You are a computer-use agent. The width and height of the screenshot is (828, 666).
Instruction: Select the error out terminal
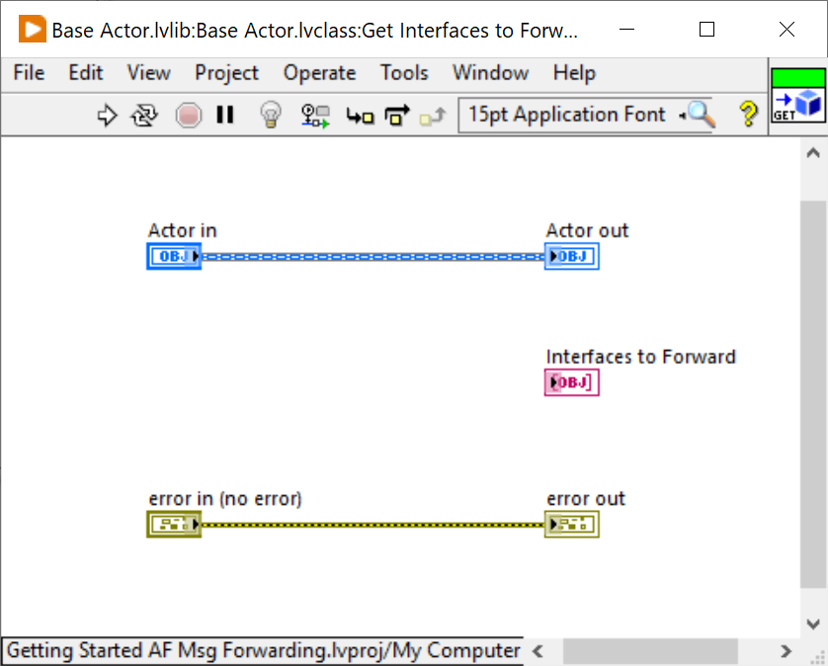(571, 525)
